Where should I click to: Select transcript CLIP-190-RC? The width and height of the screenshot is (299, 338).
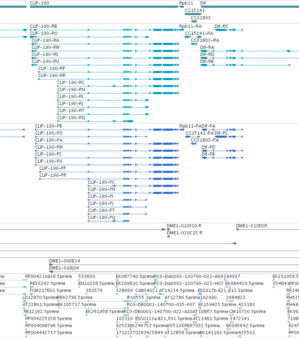[118, 86]
